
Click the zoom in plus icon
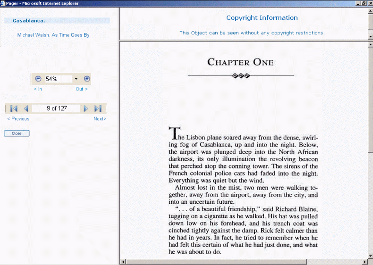[87, 79]
